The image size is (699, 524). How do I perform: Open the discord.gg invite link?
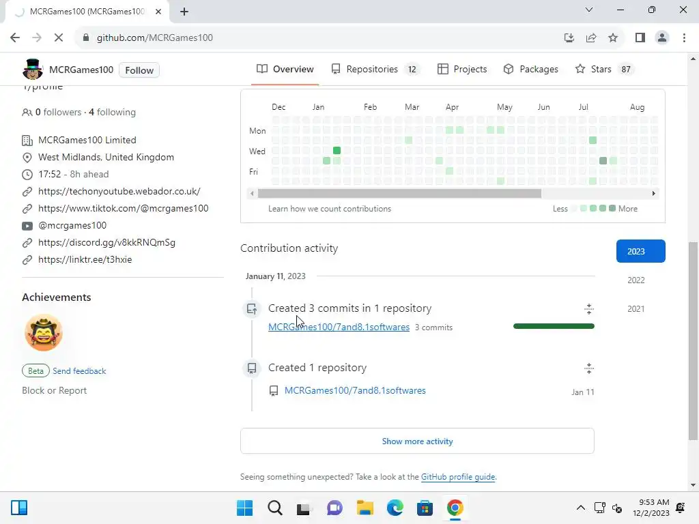(x=106, y=242)
